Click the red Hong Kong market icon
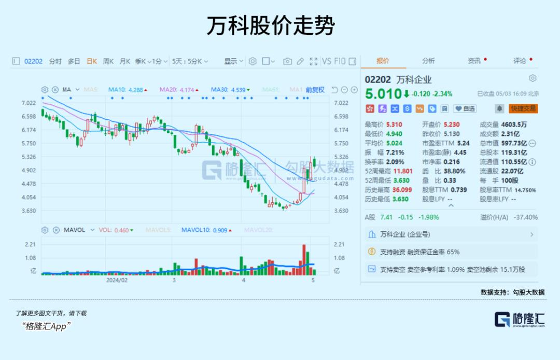 [x=370, y=108]
